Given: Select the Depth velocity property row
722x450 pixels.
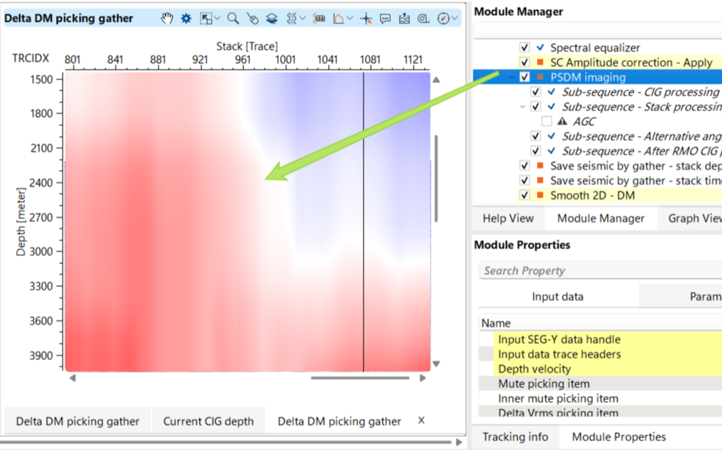Looking at the screenshot, I should click(x=534, y=369).
